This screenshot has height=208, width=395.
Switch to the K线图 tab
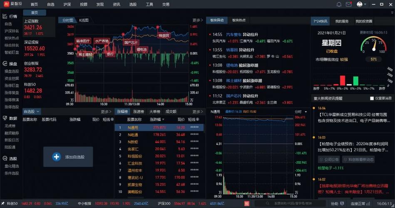click(84, 20)
